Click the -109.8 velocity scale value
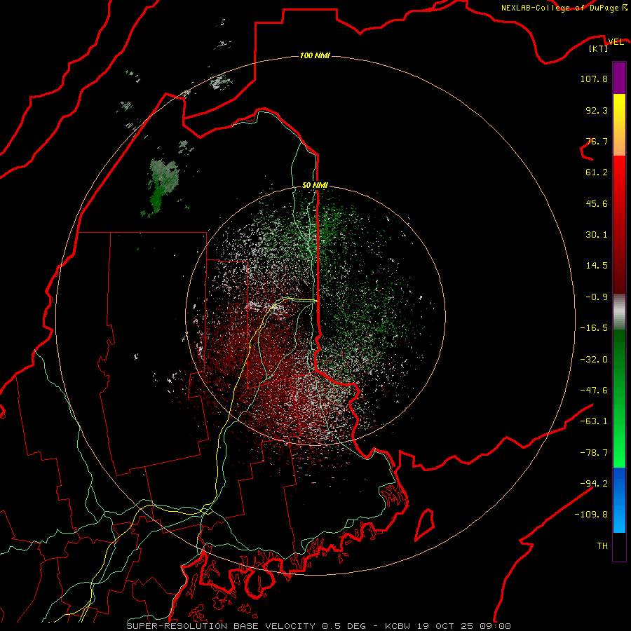The height and width of the screenshot is (631, 631). coord(591,515)
